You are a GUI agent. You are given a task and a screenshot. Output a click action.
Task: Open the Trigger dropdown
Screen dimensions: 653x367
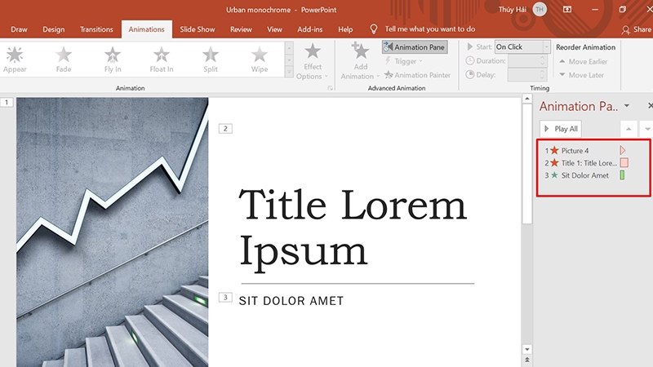[403, 61]
